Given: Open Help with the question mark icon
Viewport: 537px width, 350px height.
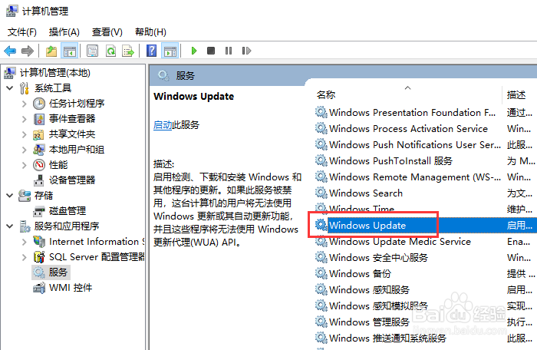Looking at the screenshot, I should click(151, 51).
